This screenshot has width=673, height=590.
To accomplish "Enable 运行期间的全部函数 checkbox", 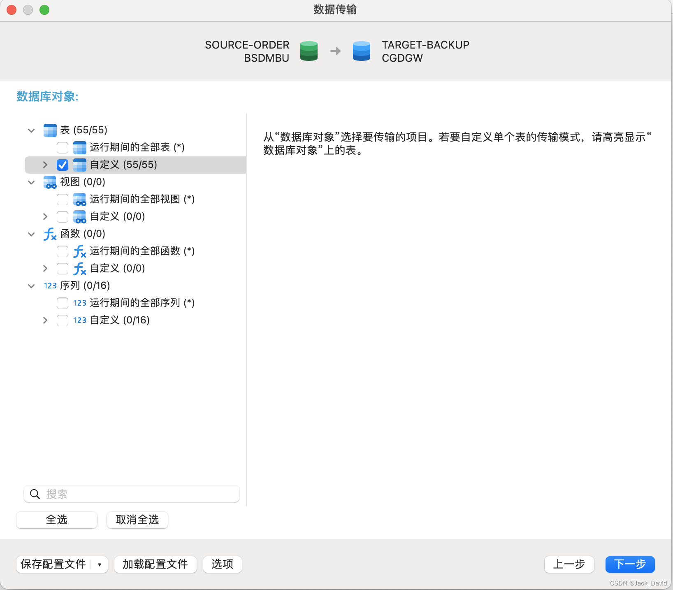I will 63,251.
